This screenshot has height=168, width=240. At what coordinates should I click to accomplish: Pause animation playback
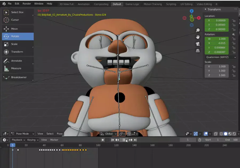pos(124,140)
